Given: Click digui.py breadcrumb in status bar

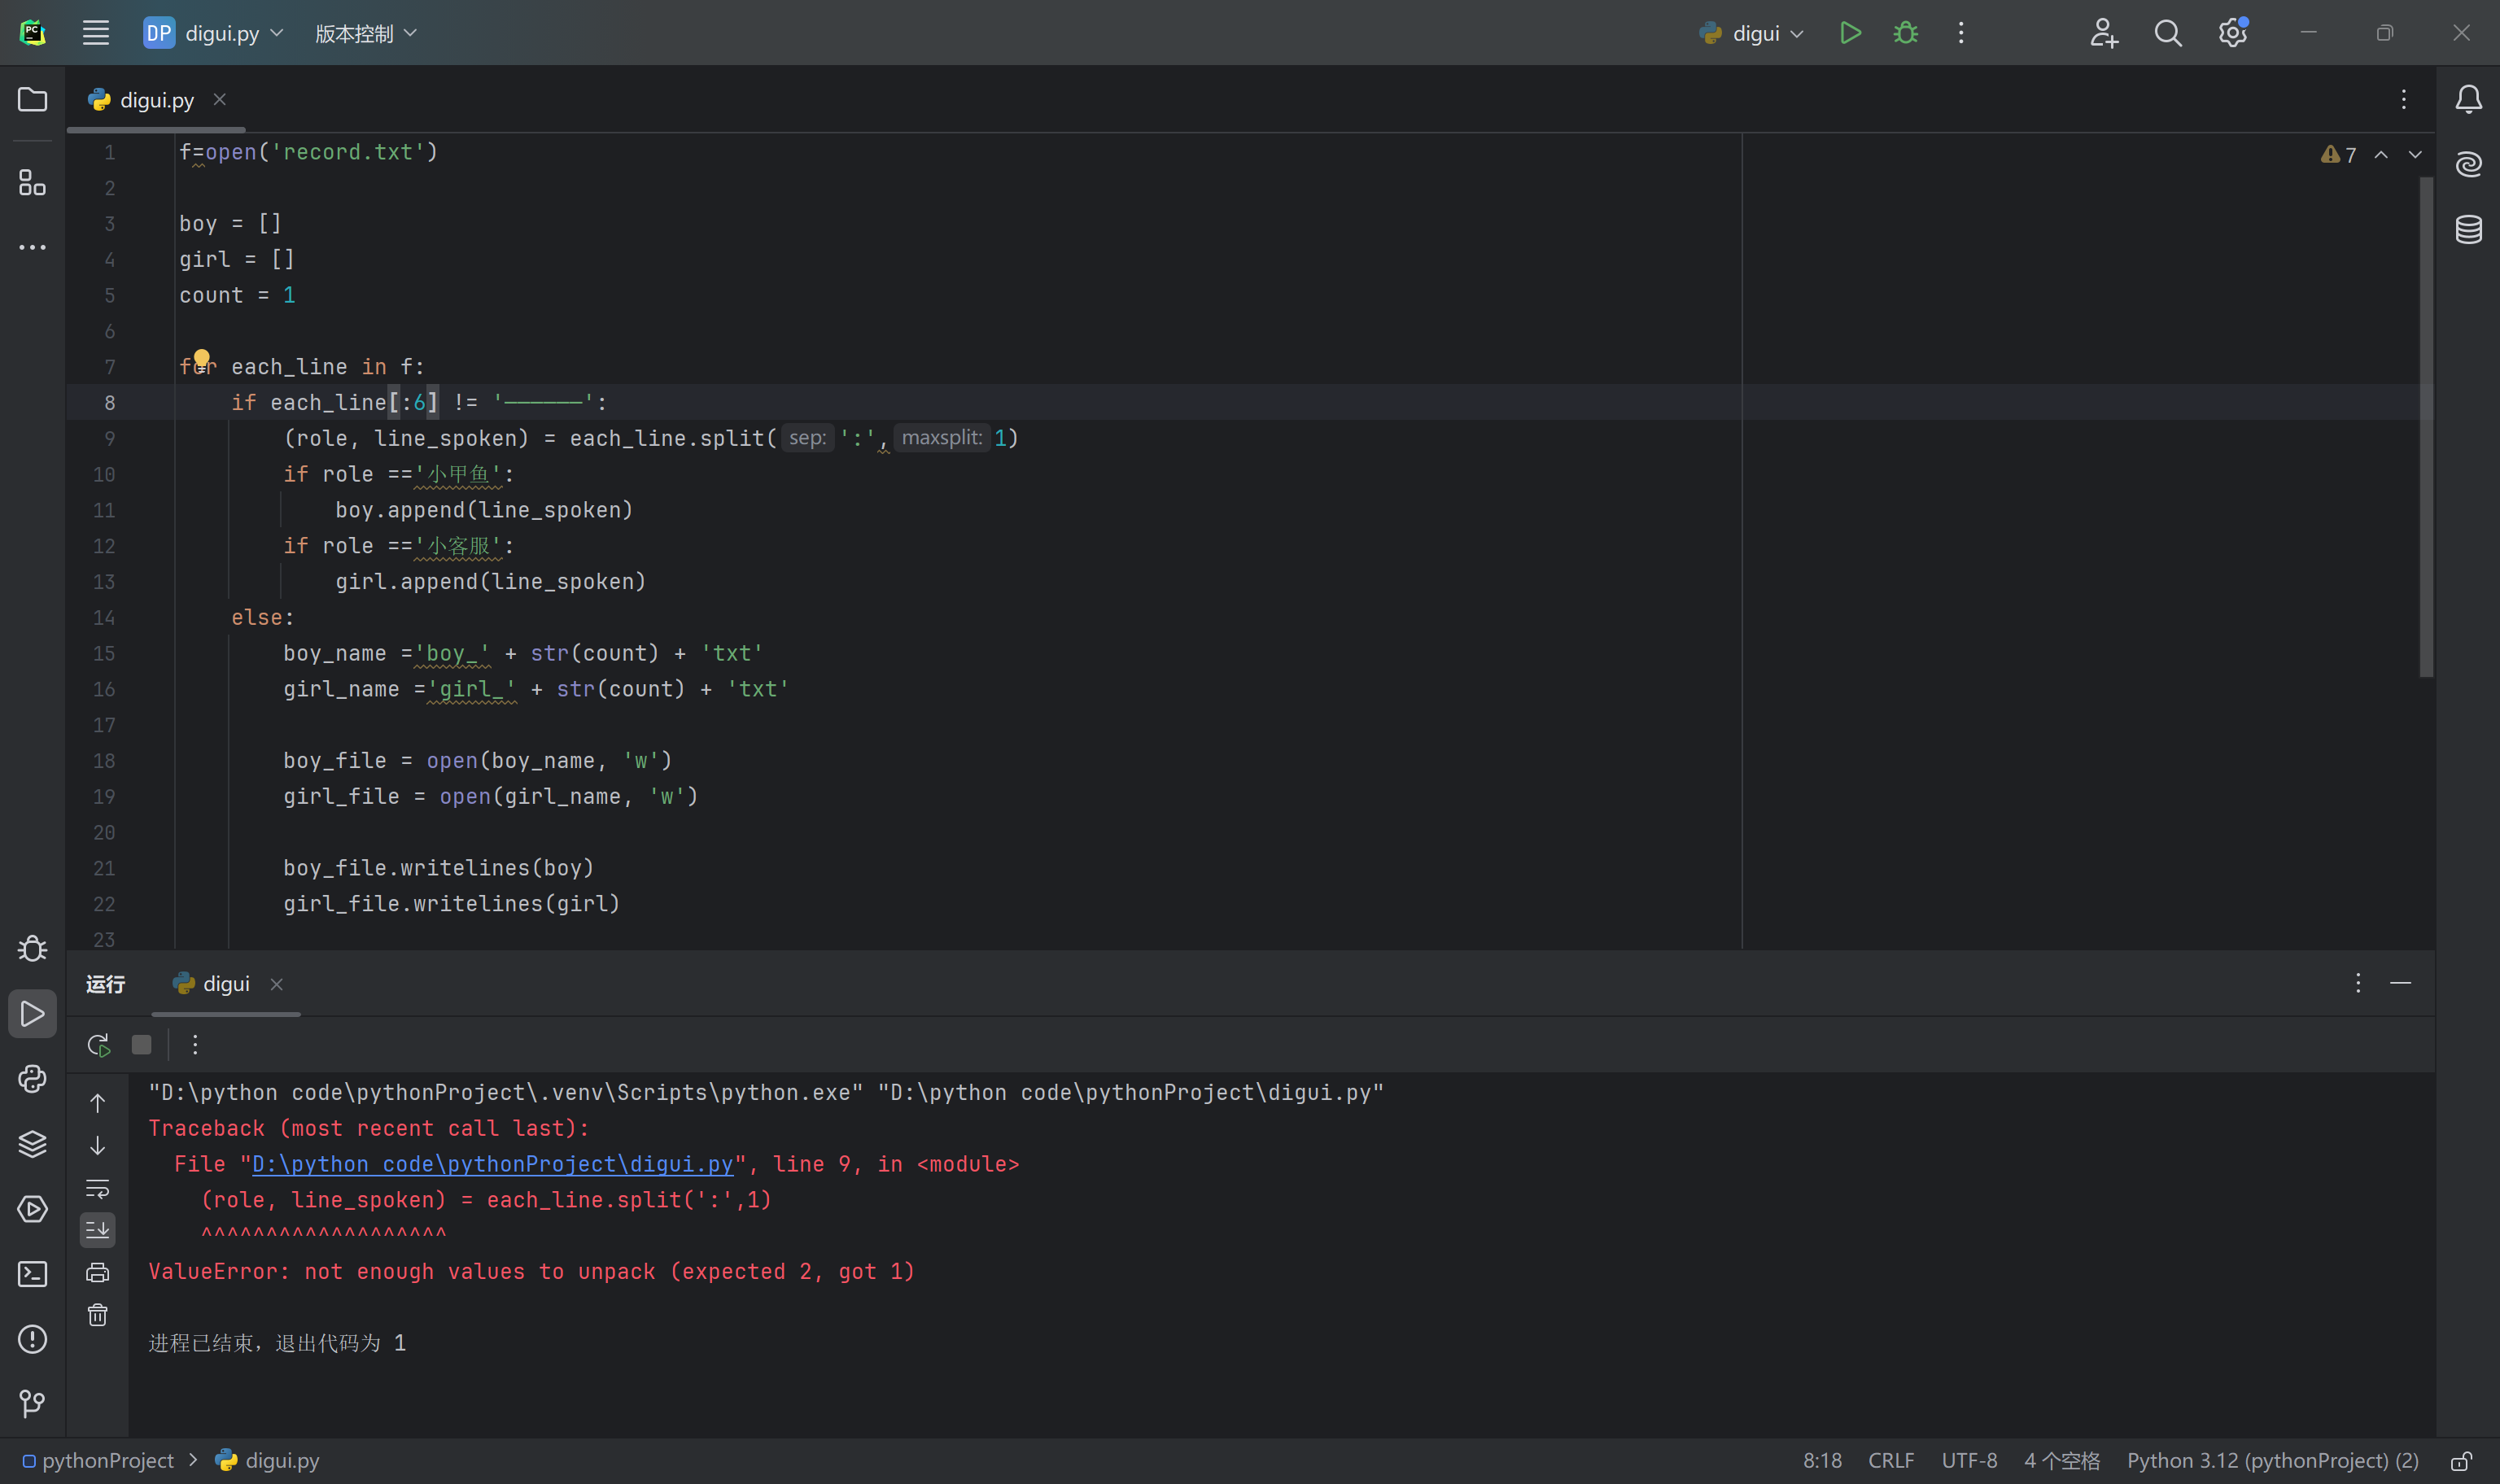Looking at the screenshot, I should [268, 1461].
